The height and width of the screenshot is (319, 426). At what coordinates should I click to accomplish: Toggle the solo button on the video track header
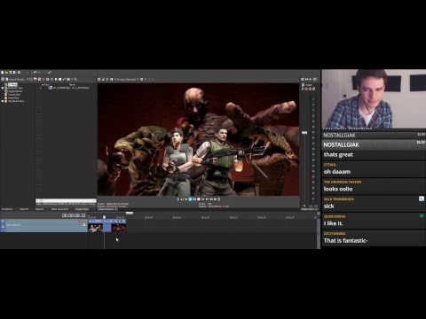[84, 222]
